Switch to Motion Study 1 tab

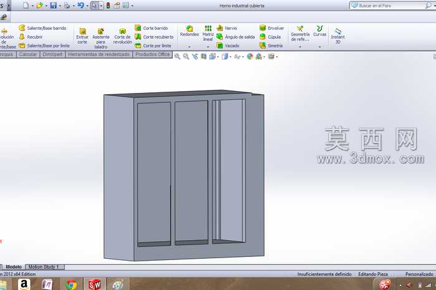pos(44,267)
